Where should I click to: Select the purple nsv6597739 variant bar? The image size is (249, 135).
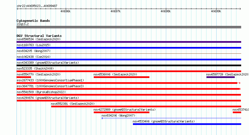(220, 77)
